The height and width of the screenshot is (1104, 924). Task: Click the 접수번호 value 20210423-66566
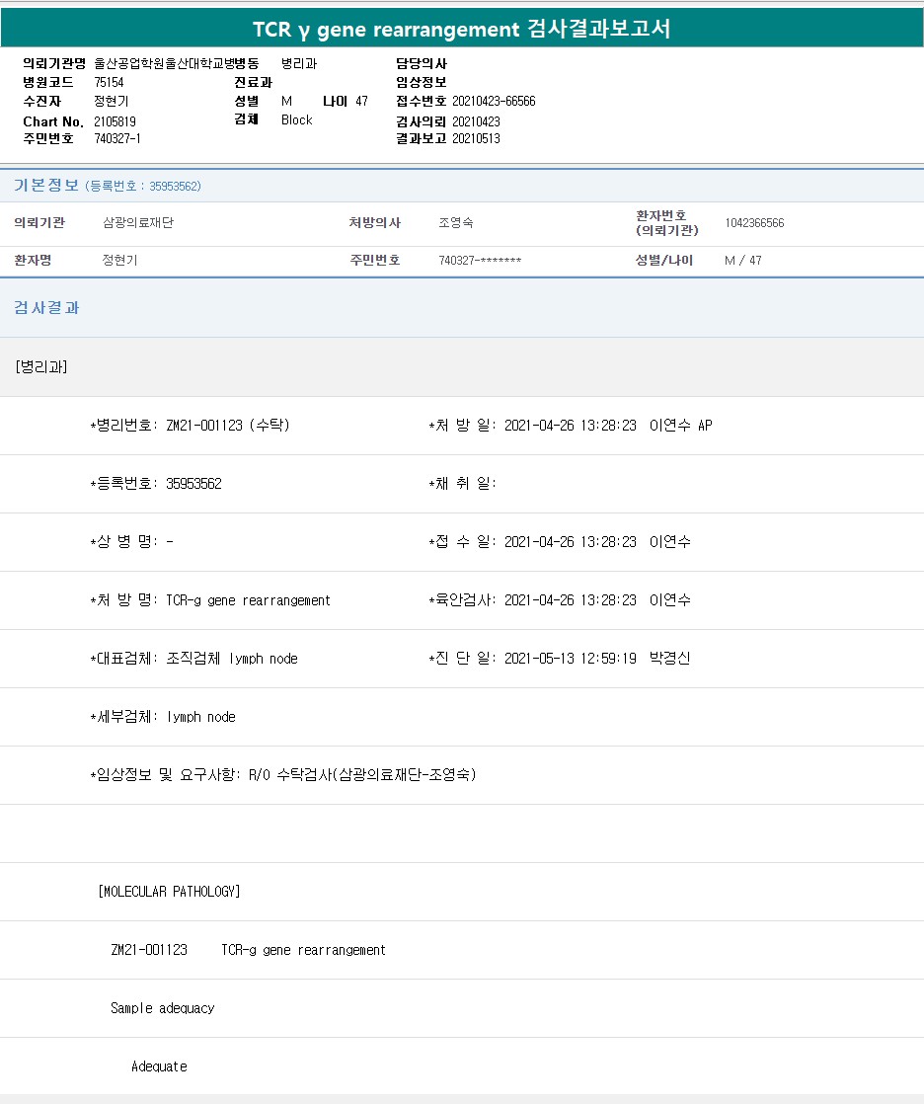click(494, 102)
